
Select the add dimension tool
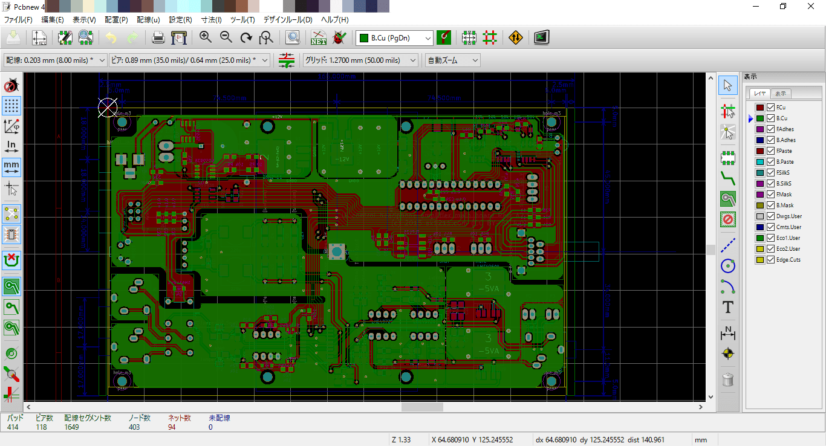click(x=728, y=332)
